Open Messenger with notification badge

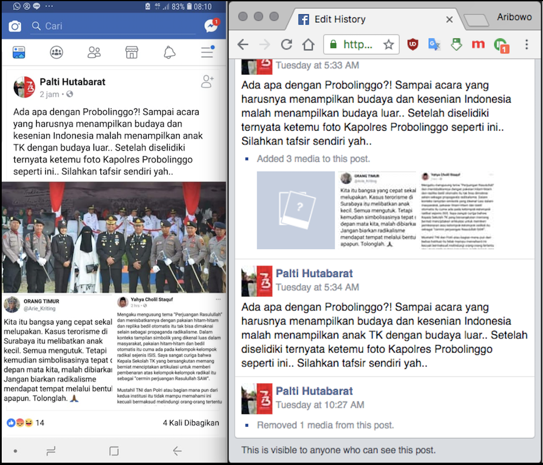(211, 26)
